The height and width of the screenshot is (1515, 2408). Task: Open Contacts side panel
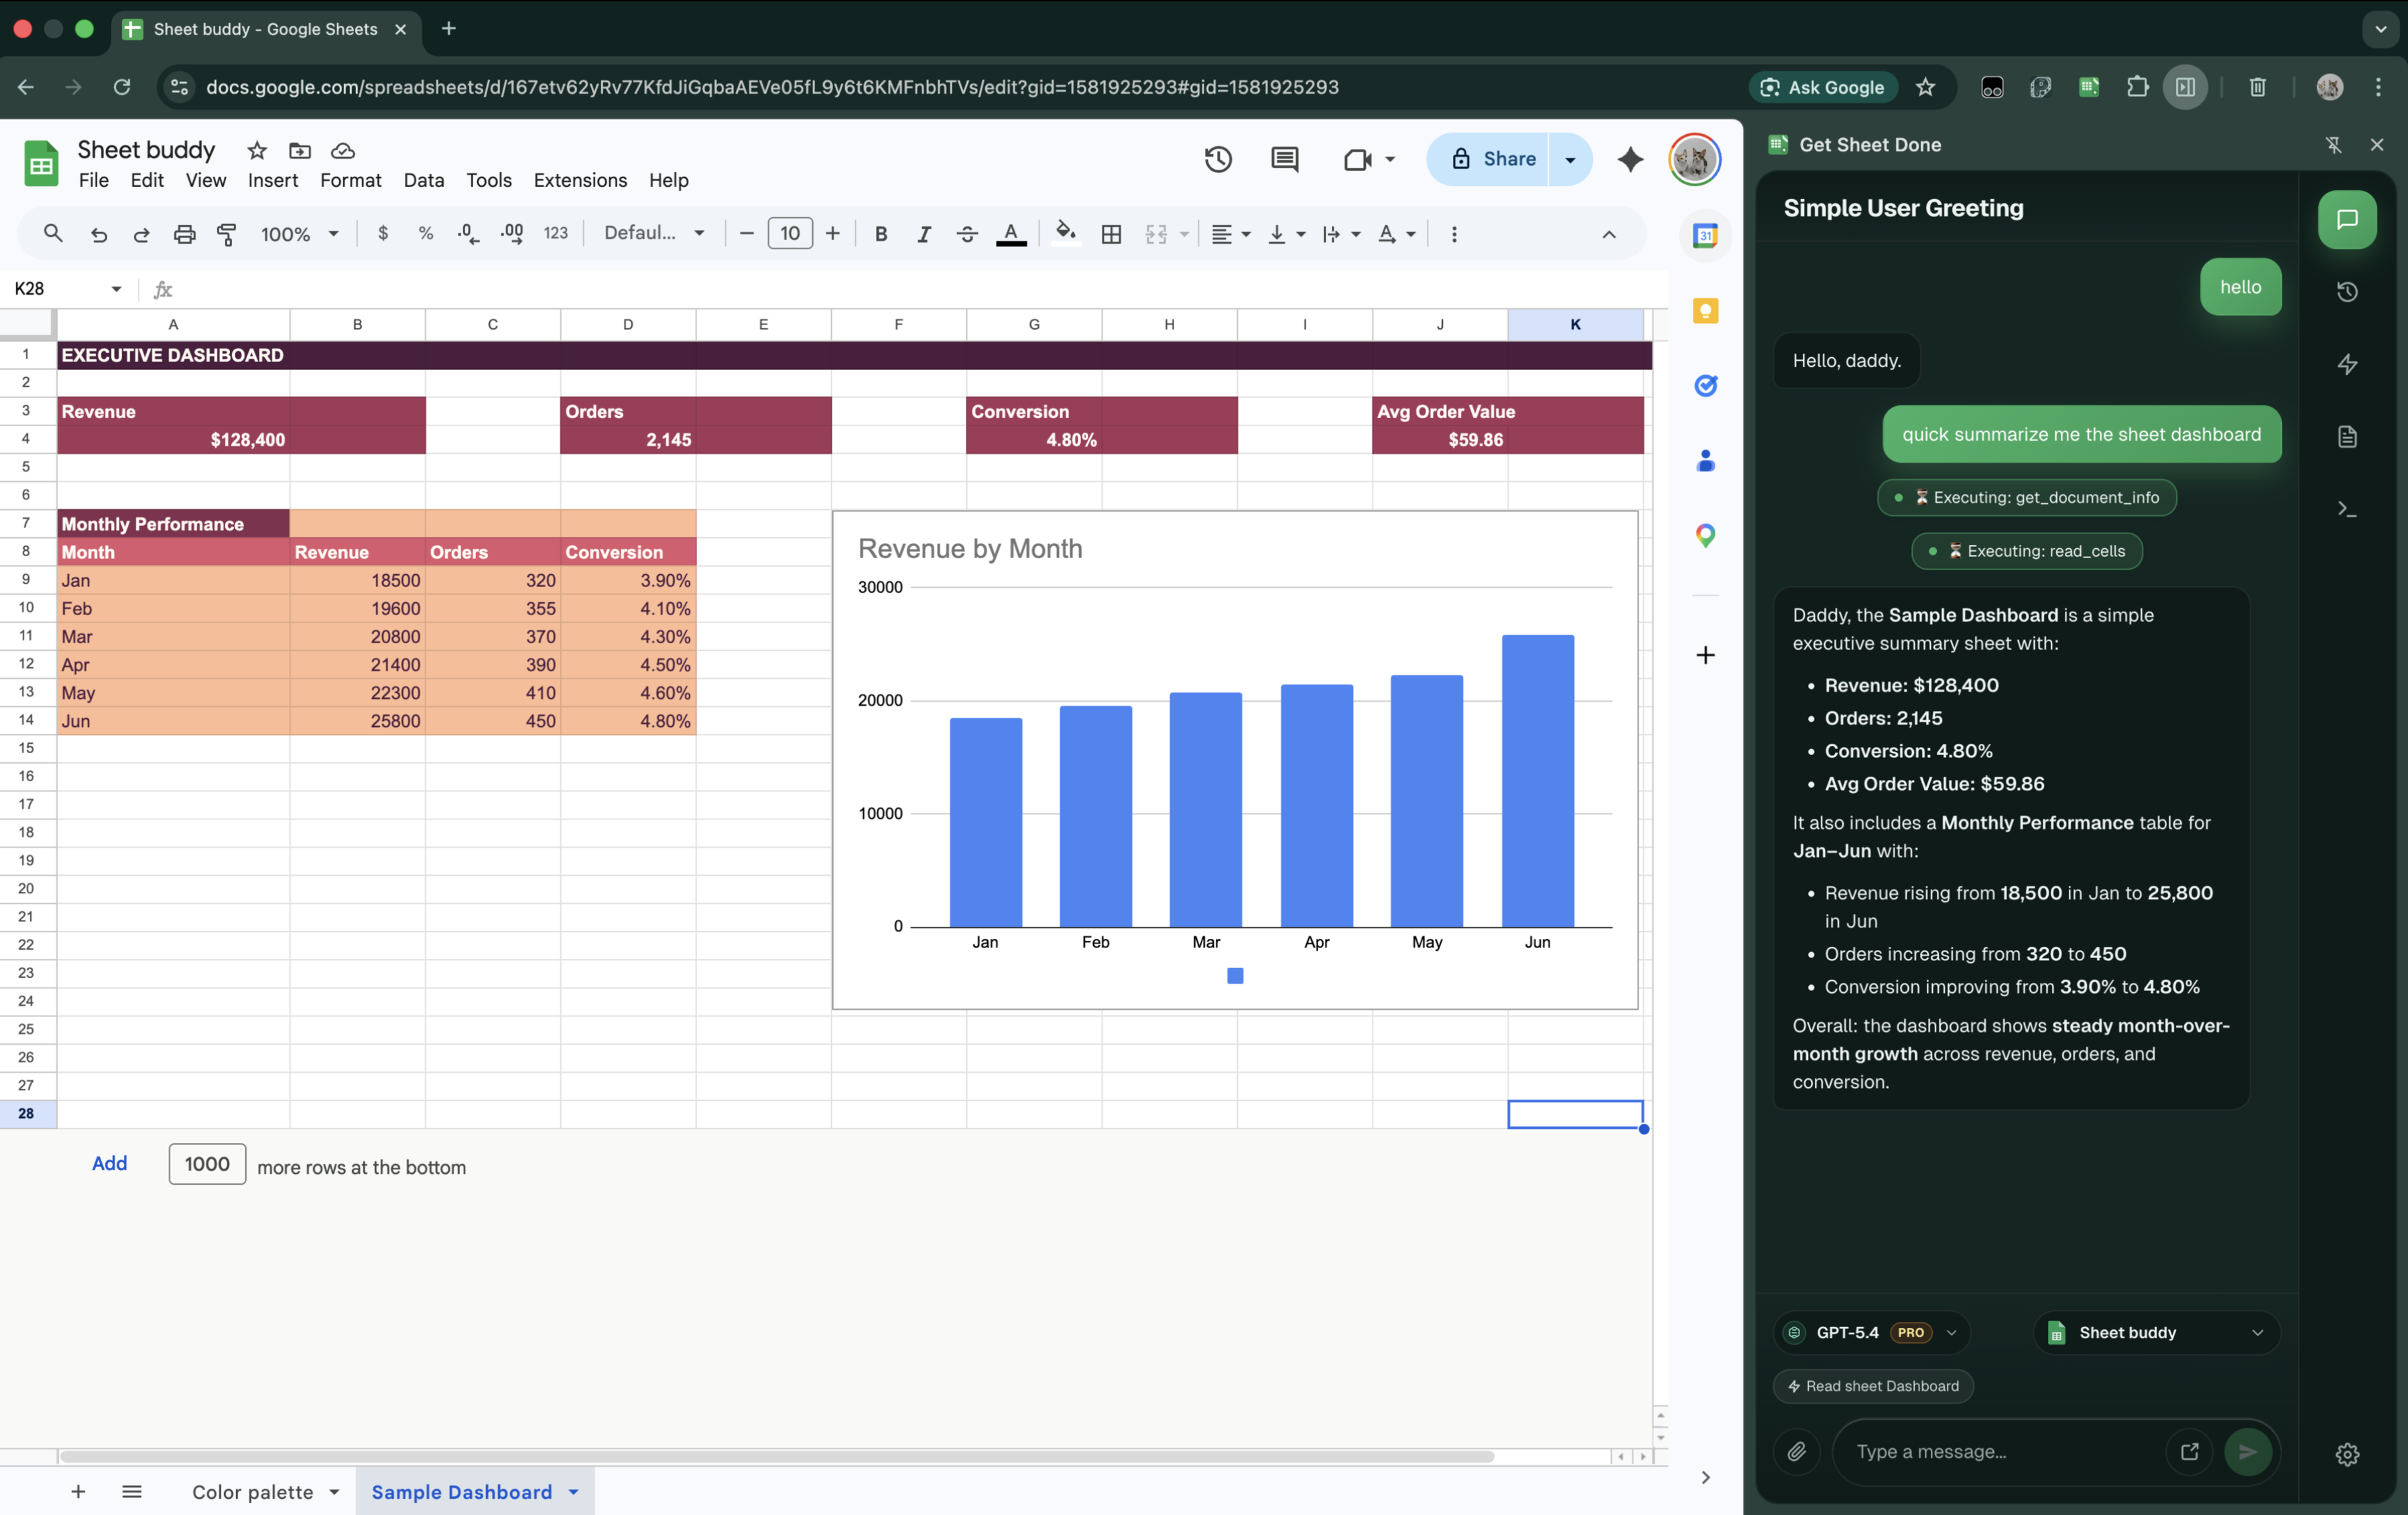coord(1705,461)
